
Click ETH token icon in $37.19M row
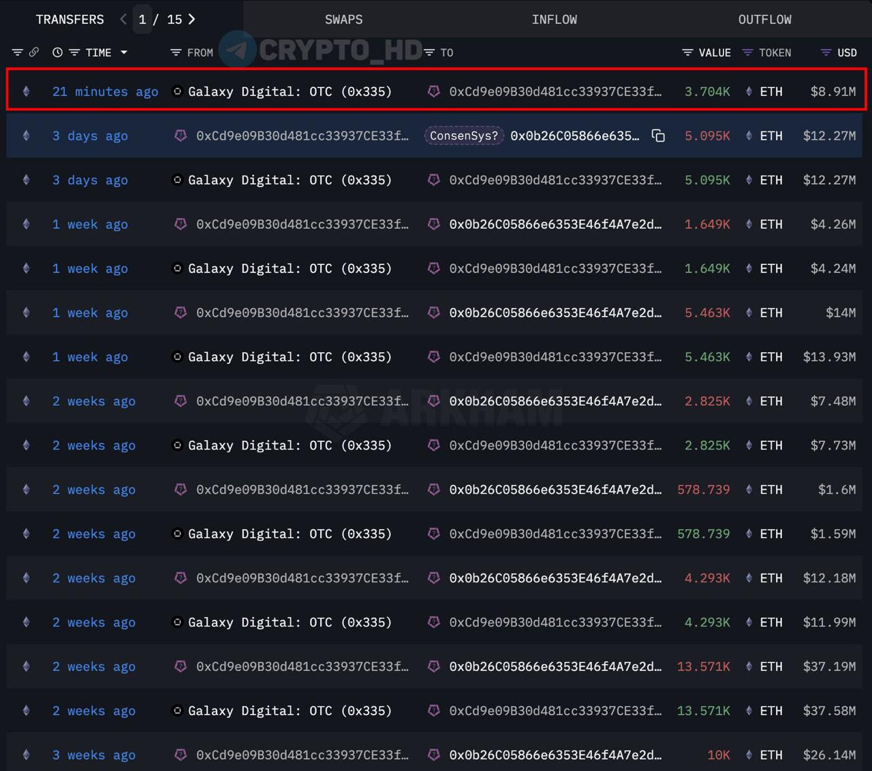coord(749,667)
